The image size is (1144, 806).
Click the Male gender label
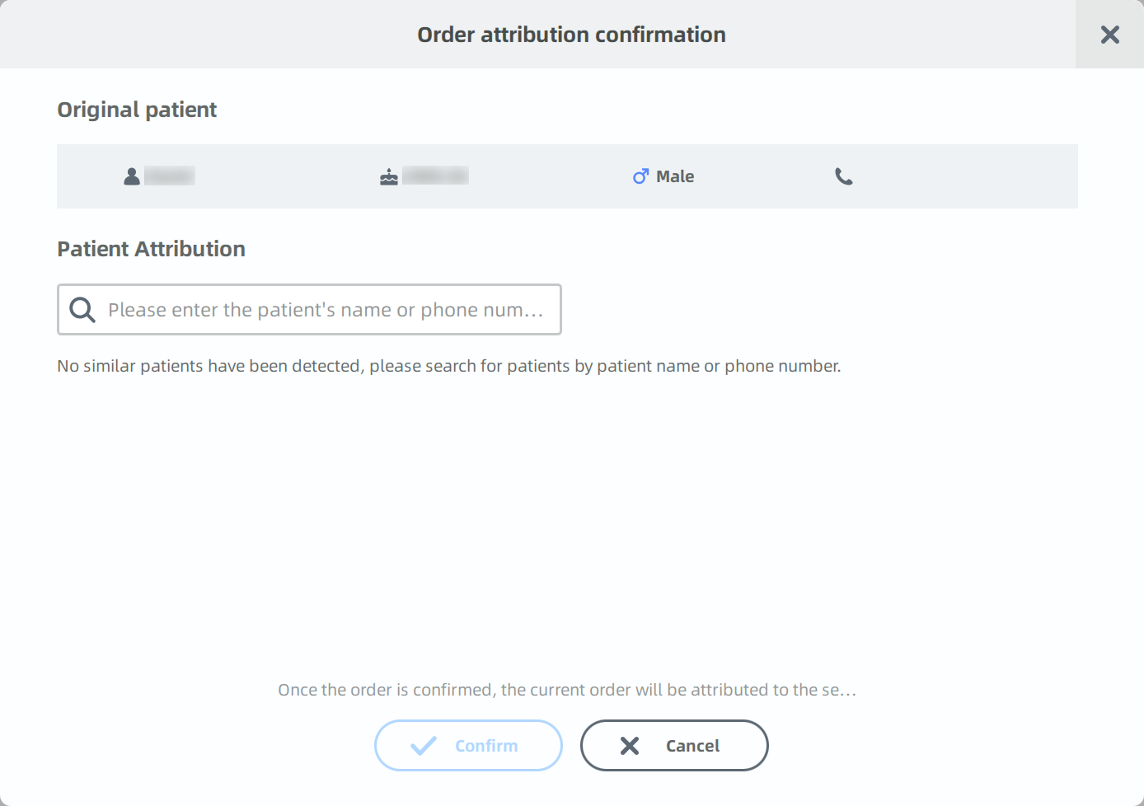coord(675,176)
